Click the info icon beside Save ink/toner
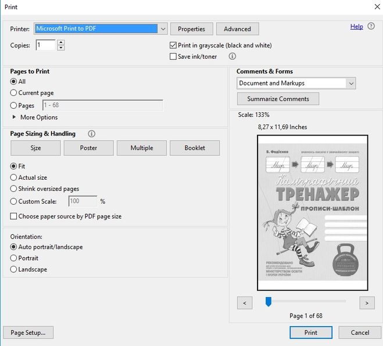383x346 pixels. click(232, 56)
